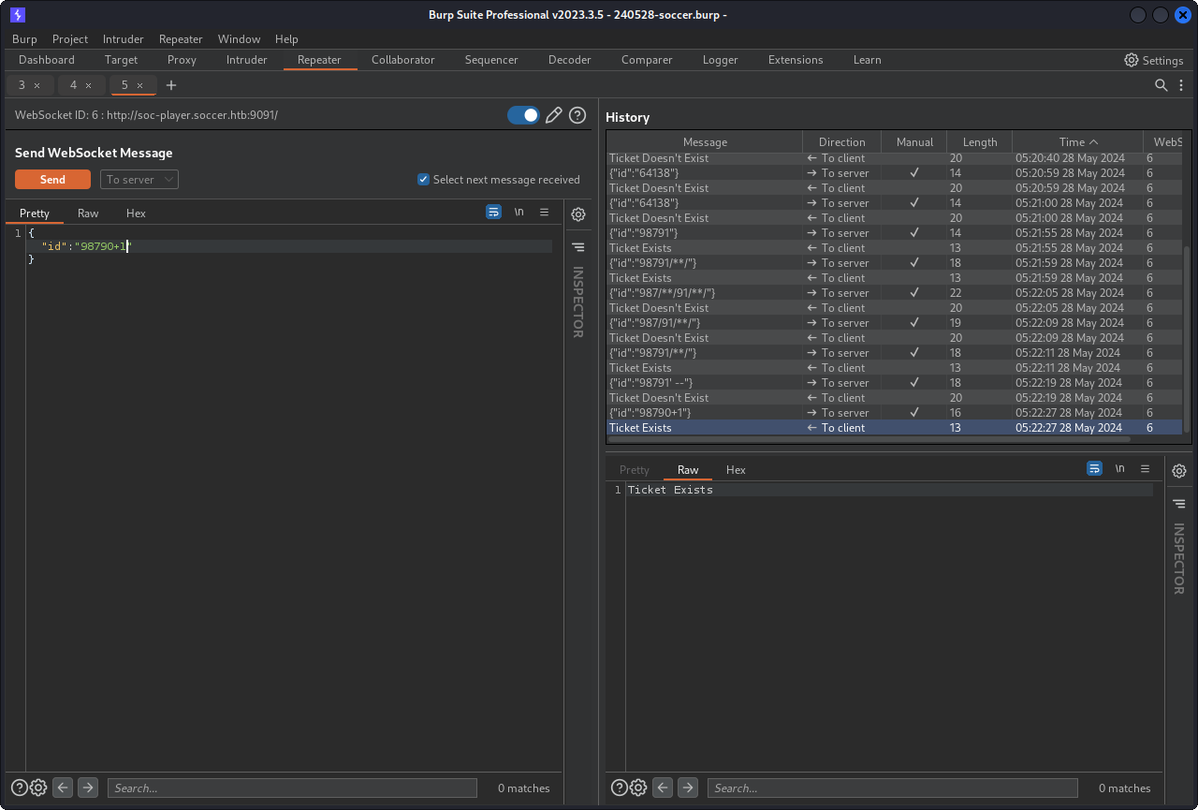Close Repeater tab 4

tap(89, 85)
